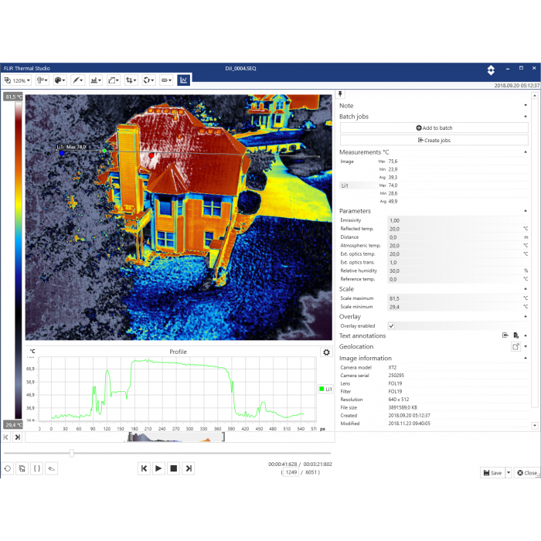This screenshot has width=541, height=541.
Task: Collapse the Batch jobs section
Action: tap(526, 116)
